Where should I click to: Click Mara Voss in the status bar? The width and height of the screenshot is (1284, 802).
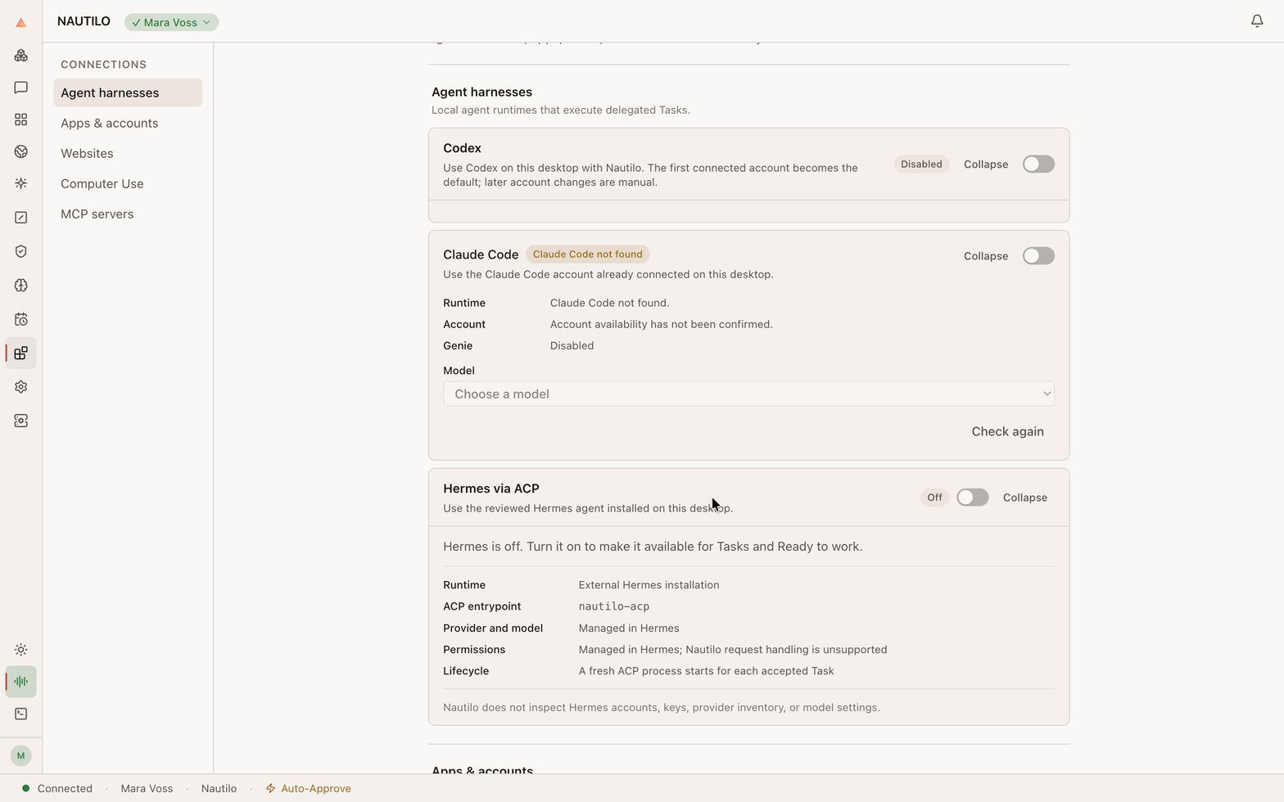[x=147, y=789]
